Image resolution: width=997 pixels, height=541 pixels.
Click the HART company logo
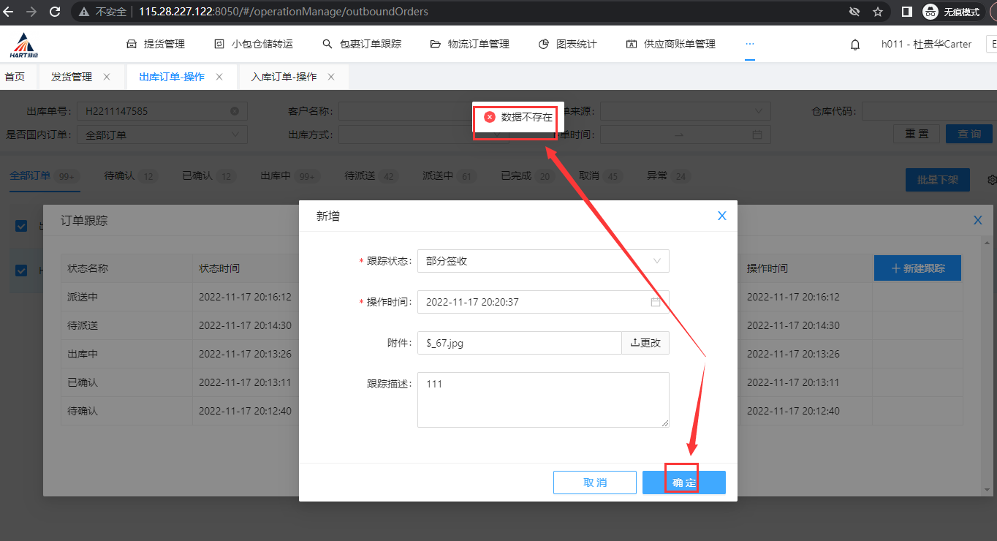click(24, 45)
